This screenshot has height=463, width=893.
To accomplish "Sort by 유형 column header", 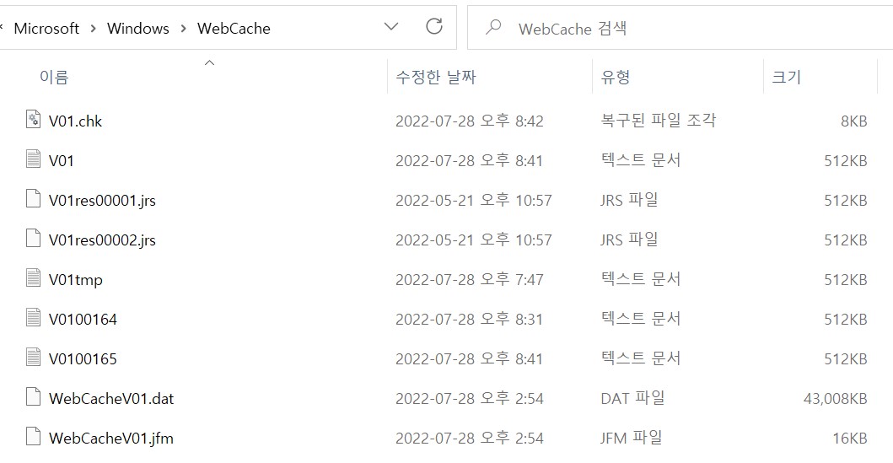I will pos(615,77).
